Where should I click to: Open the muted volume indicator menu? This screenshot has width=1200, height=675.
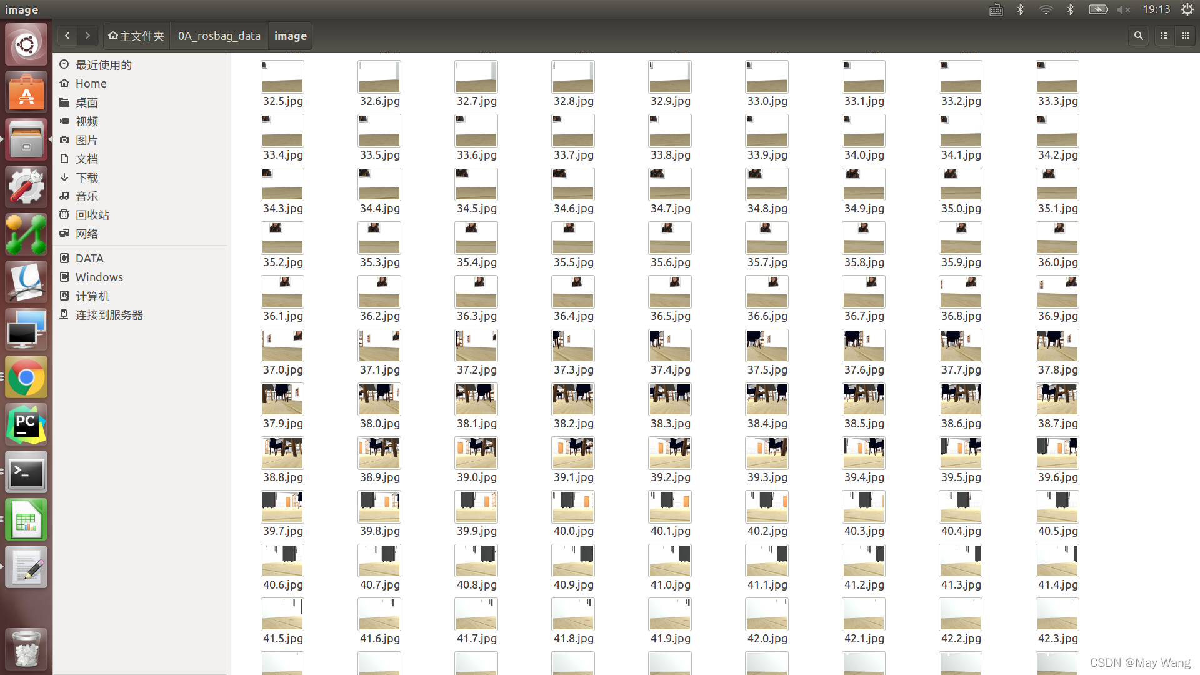pos(1124,9)
